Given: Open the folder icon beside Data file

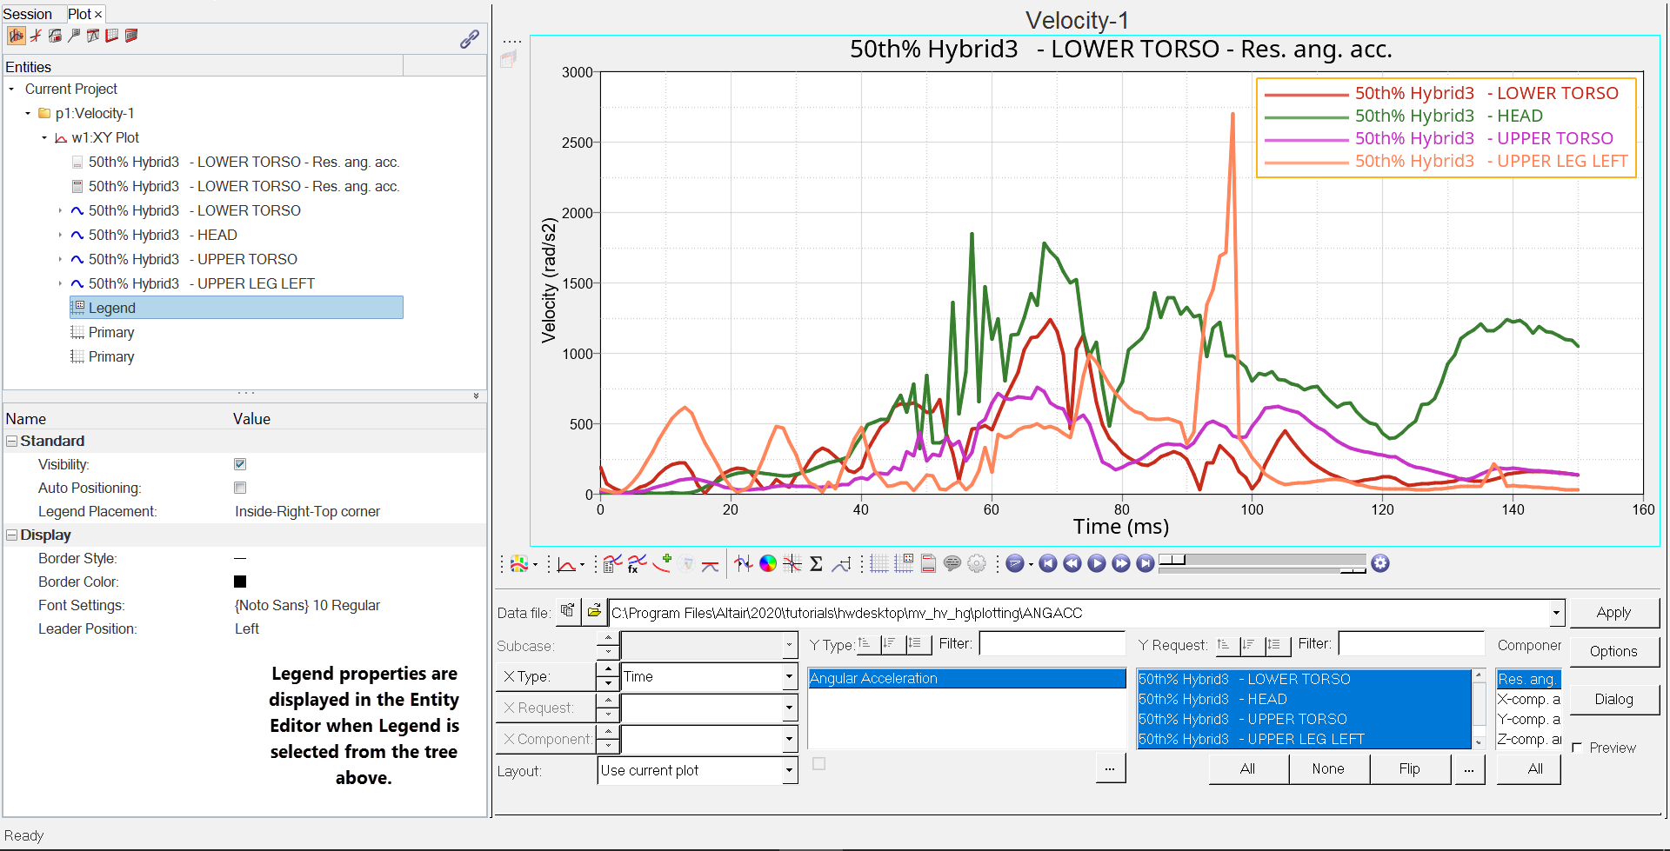Looking at the screenshot, I should tap(594, 612).
